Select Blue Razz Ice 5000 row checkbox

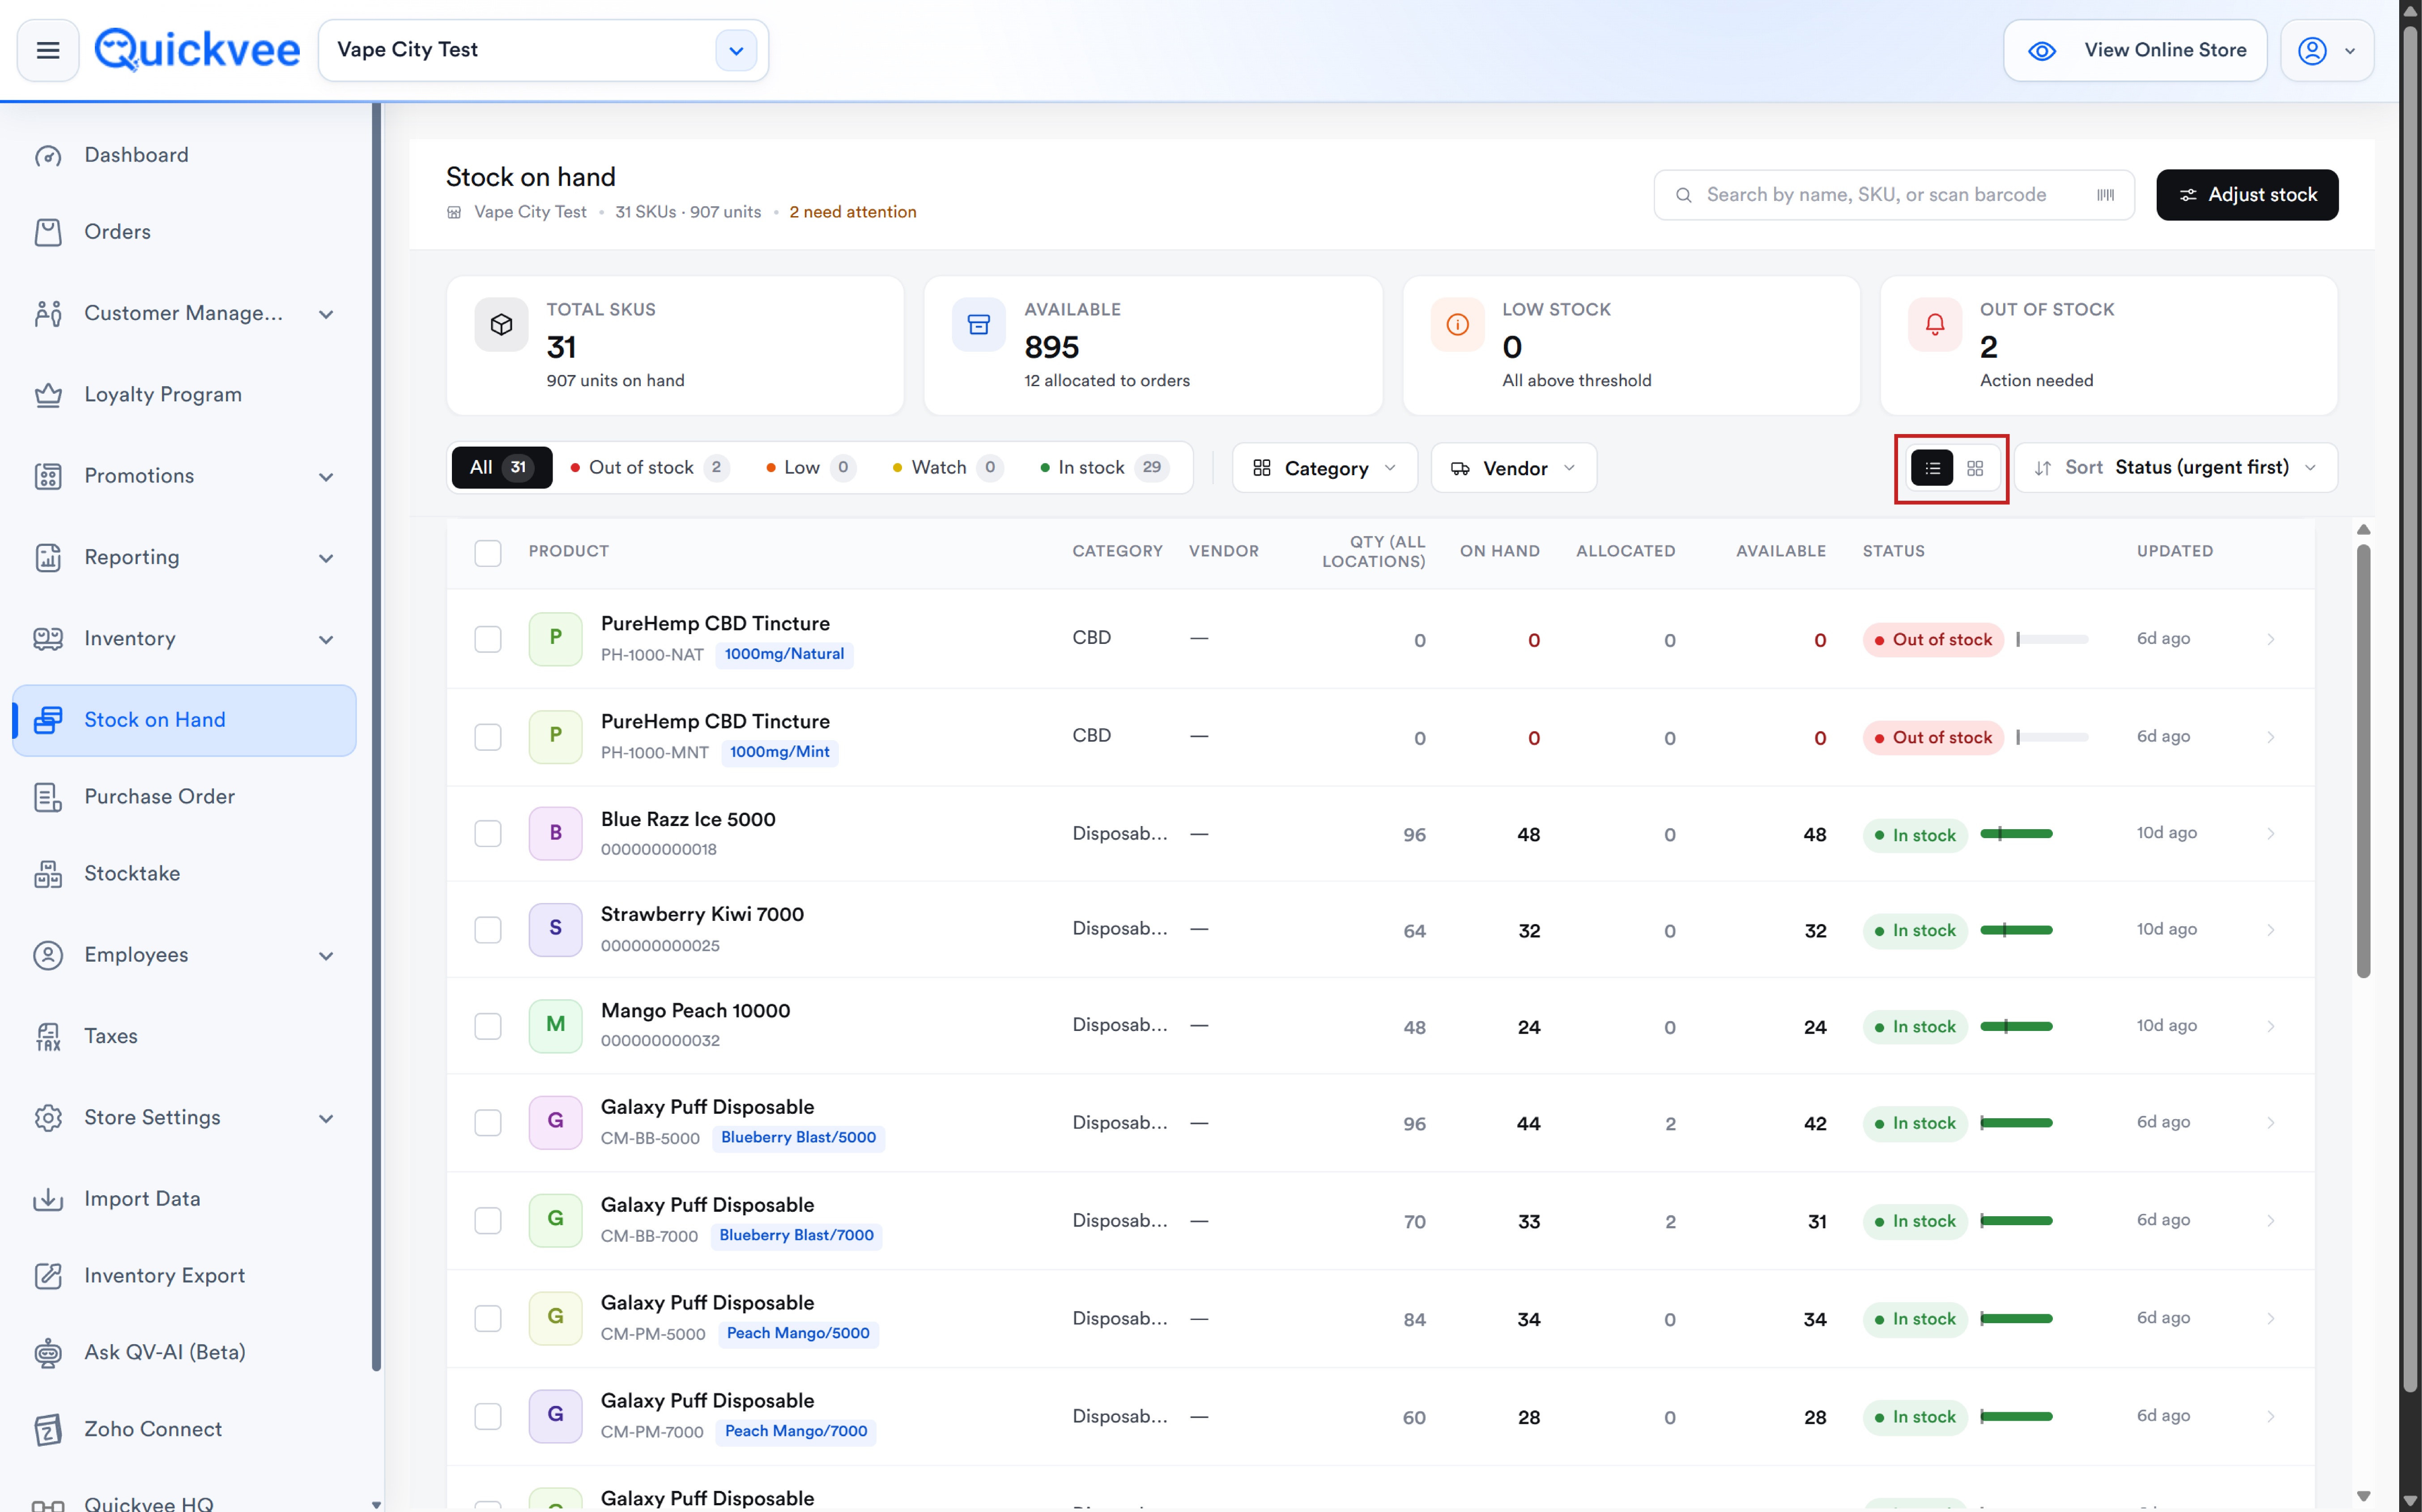click(488, 834)
